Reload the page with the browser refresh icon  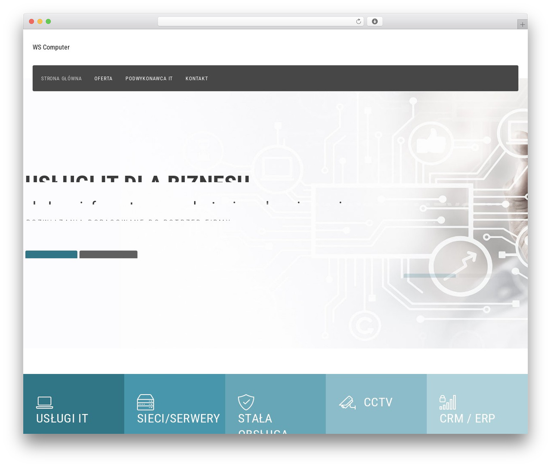click(x=359, y=22)
